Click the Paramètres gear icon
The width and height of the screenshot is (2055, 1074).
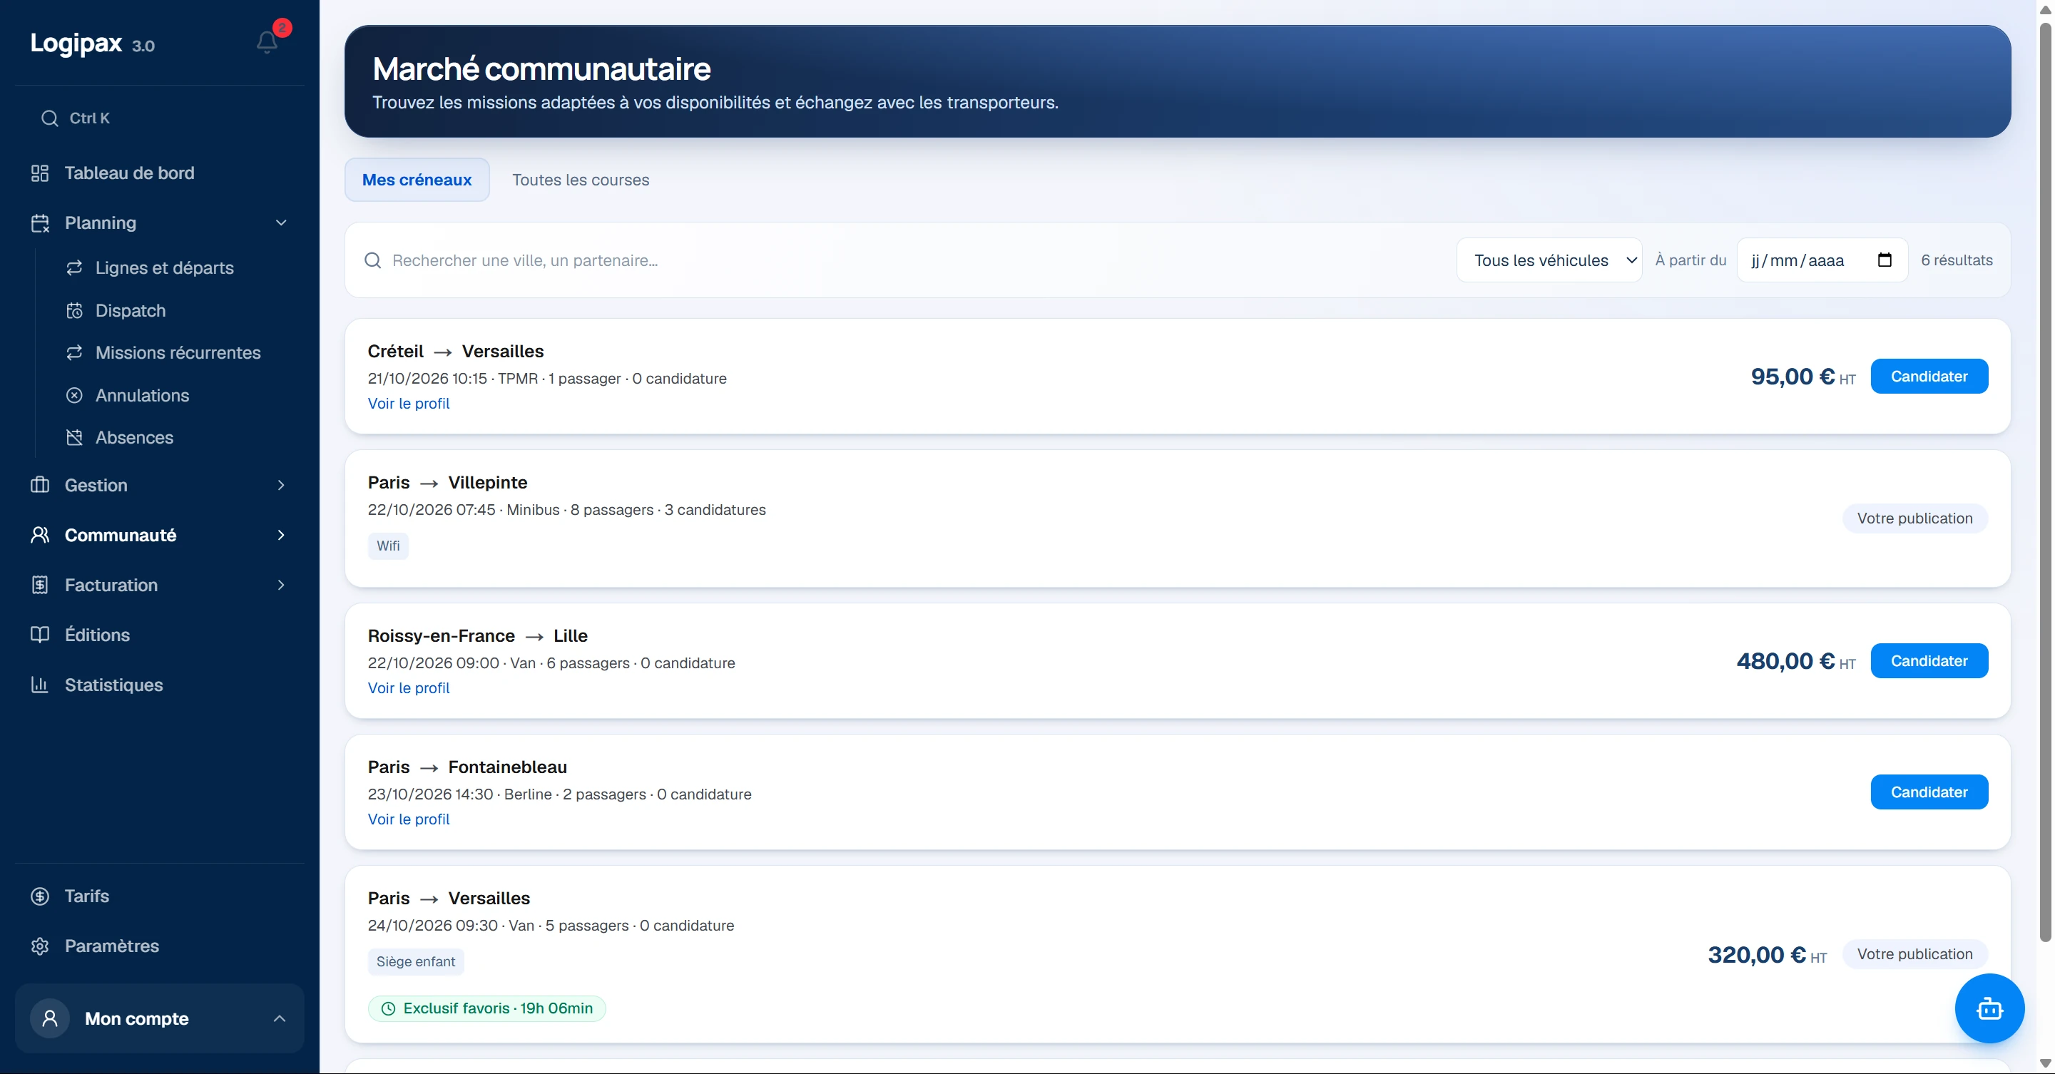pos(40,946)
